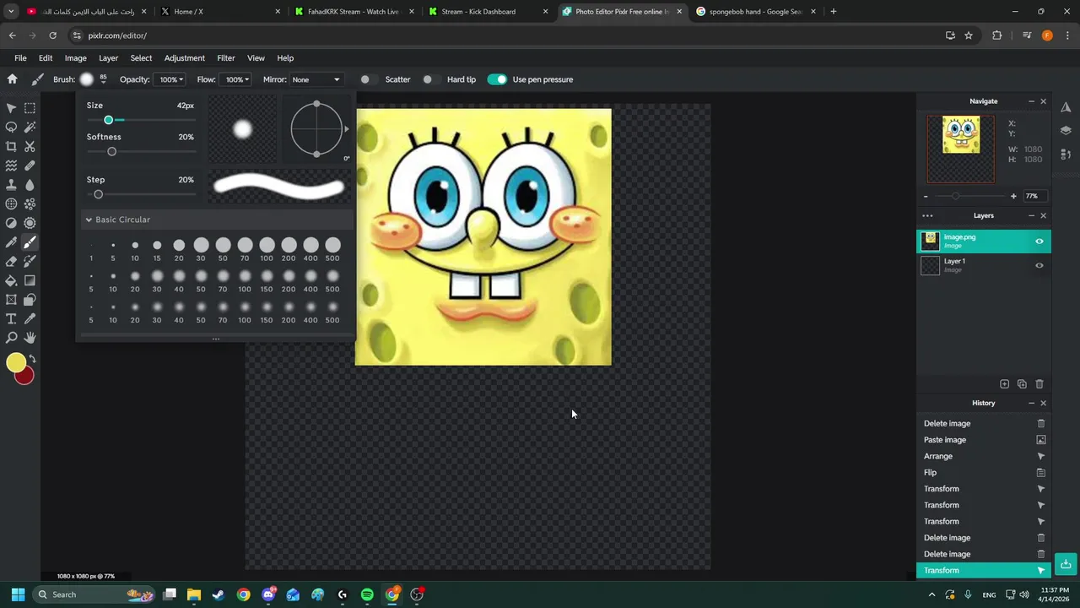The height and width of the screenshot is (608, 1080).
Task: Open the Brush preset picker
Action: (x=86, y=79)
